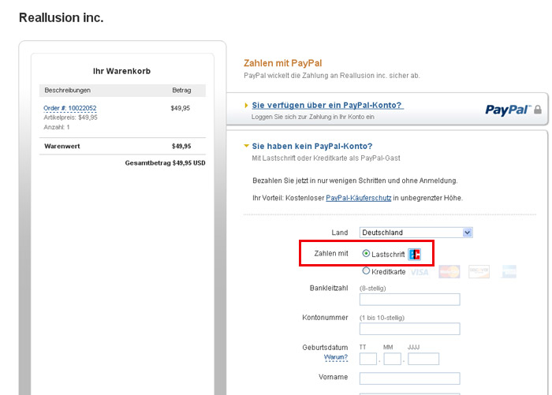Image resolution: width=552 pixels, height=395 pixels.
Task: Select the Lastschrift radio button
Action: click(x=366, y=253)
